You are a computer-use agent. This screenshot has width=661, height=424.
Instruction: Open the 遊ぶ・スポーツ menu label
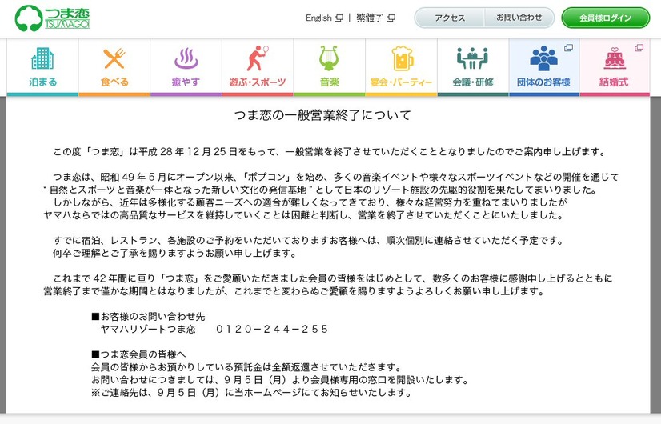point(258,82)
